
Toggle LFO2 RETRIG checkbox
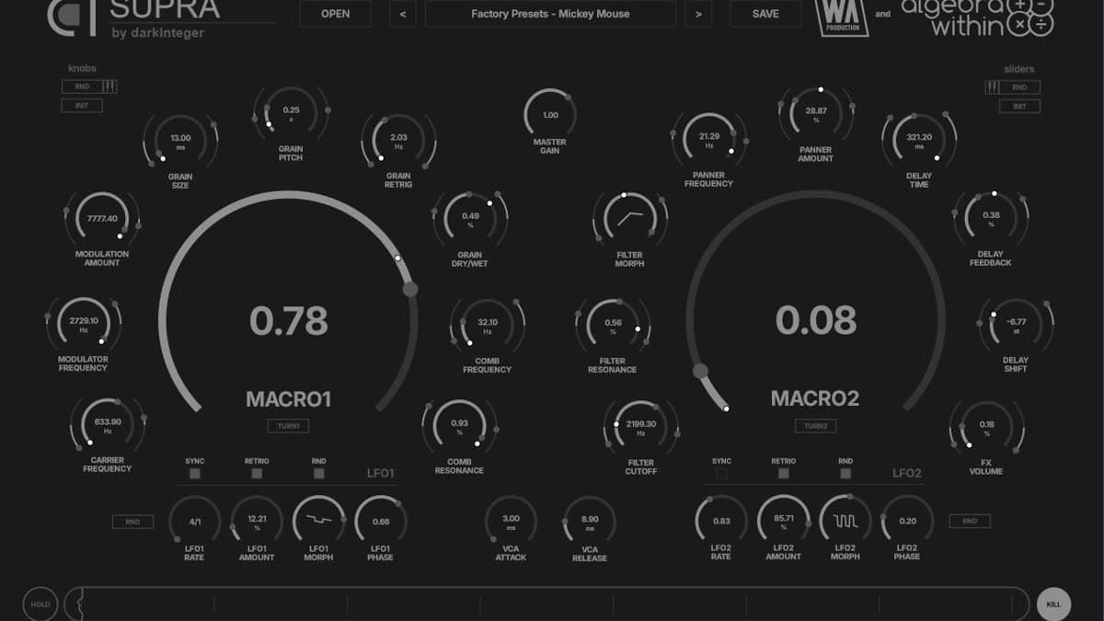784,474
